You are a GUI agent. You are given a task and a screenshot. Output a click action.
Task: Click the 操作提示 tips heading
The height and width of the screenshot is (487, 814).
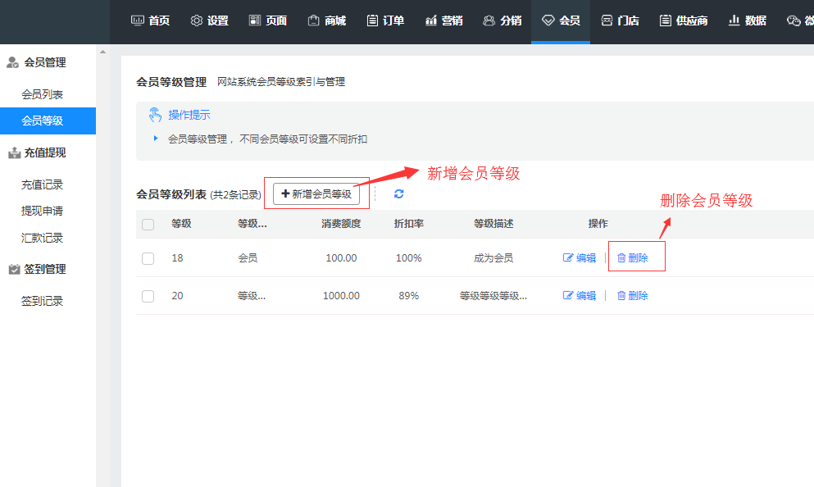point(189,115)
